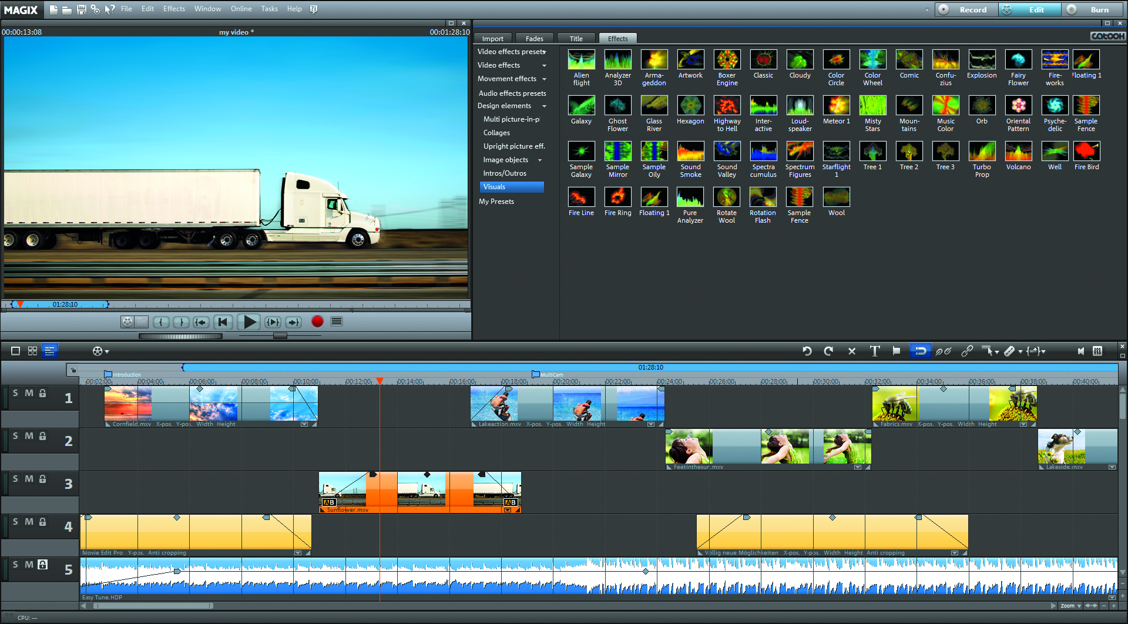1128x624 pixels.
Task: Toggle the lock on track 5
Action: (x=42, y=565)
